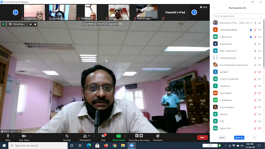
Task: Toggle arugumaran's microphone icon
Action: [255, 44]
